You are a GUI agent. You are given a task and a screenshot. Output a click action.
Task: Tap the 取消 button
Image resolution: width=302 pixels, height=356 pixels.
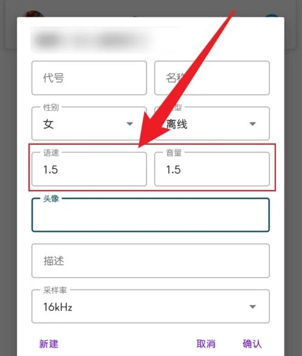pos(206,344)
